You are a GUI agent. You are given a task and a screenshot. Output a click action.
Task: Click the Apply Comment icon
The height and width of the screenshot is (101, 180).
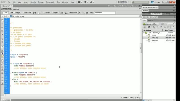click(3, 61)
